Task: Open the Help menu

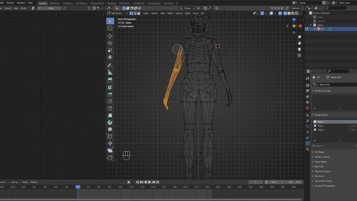Action: (30, 3)
